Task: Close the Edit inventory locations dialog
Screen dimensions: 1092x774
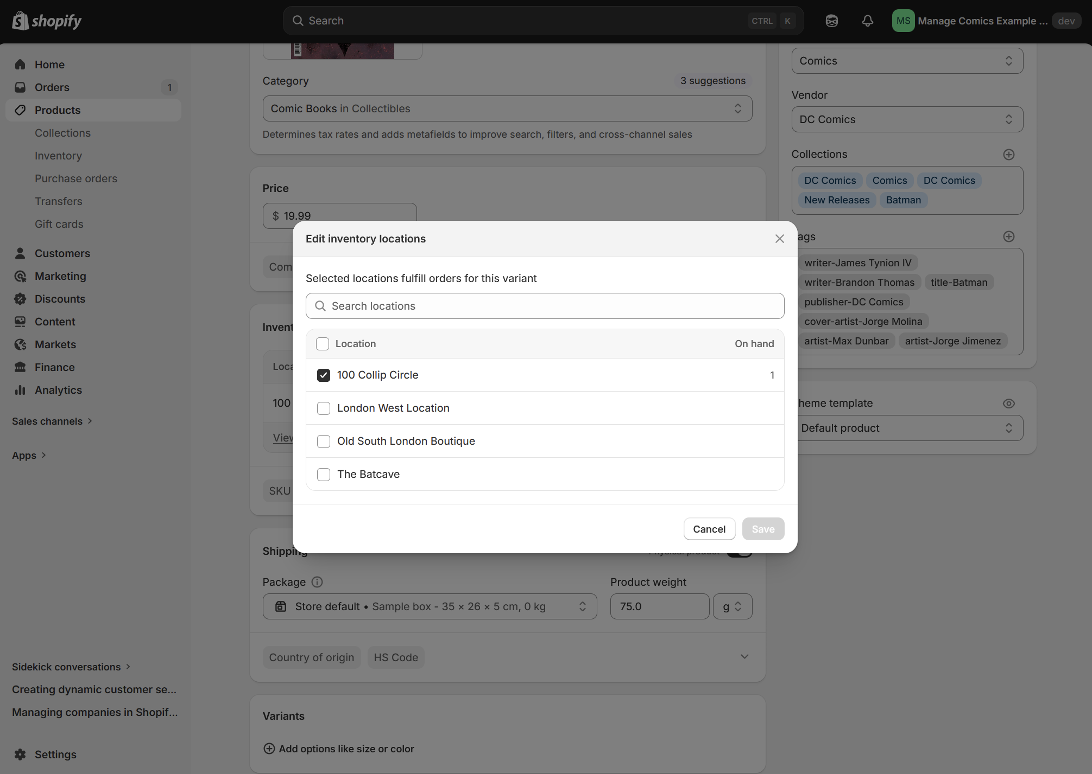Action: (x=779, y=239)
